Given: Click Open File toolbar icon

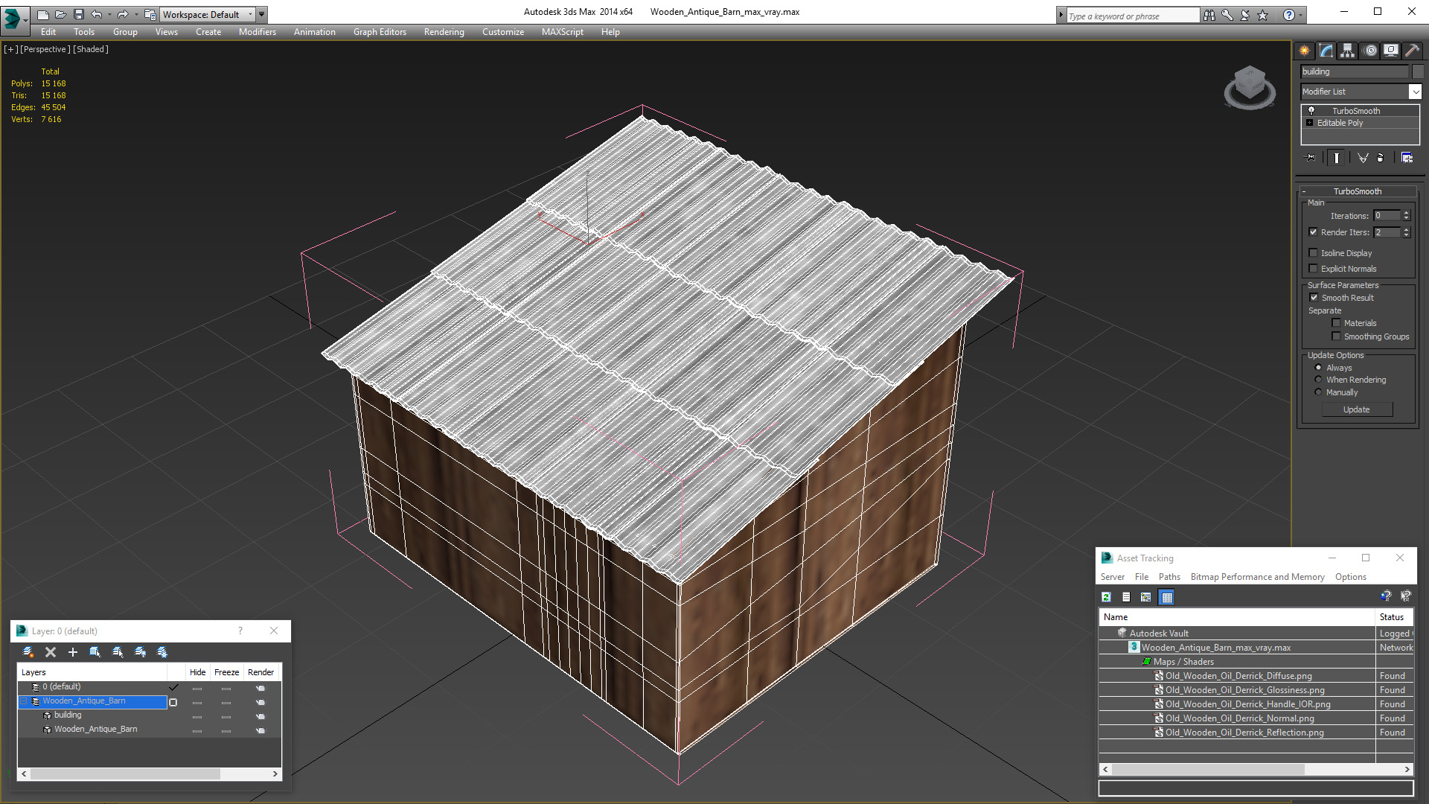Looking at the screenshot, I should click(x=61, y=14).
